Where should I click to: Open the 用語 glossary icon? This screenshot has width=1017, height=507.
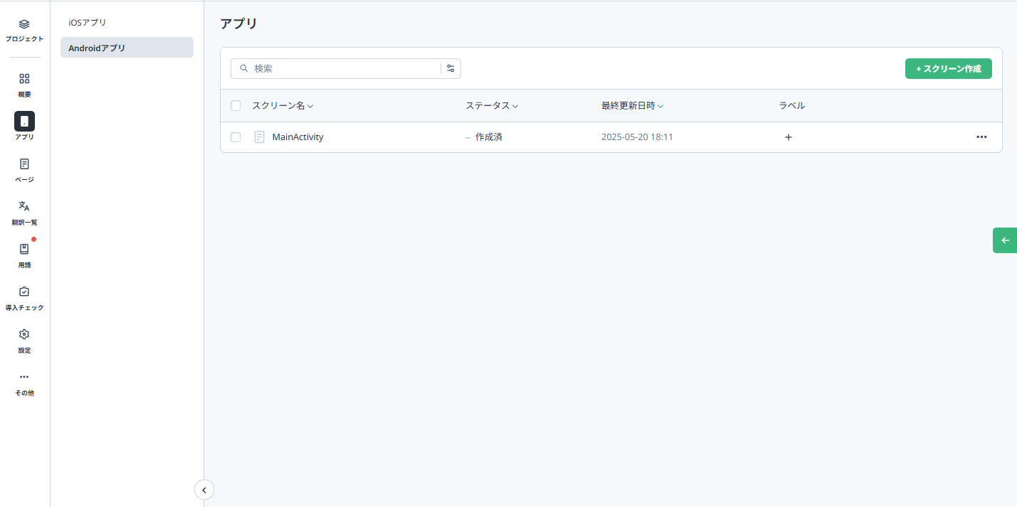coord(24,250)
